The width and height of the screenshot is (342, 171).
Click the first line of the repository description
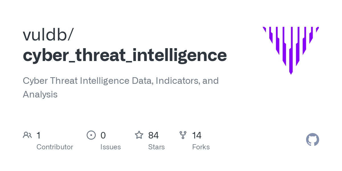click(x=121, y=81)
